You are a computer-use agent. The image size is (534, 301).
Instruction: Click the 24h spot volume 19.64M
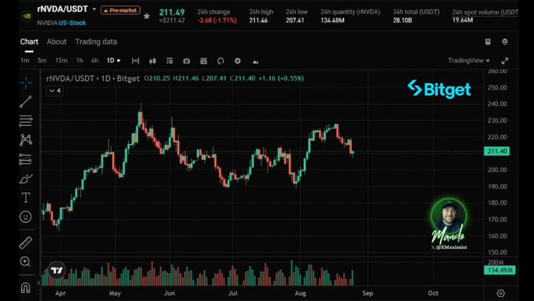(463, 20)
